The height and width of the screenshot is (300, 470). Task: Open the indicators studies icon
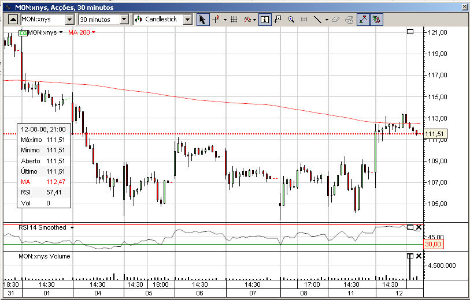coord(247,20)
